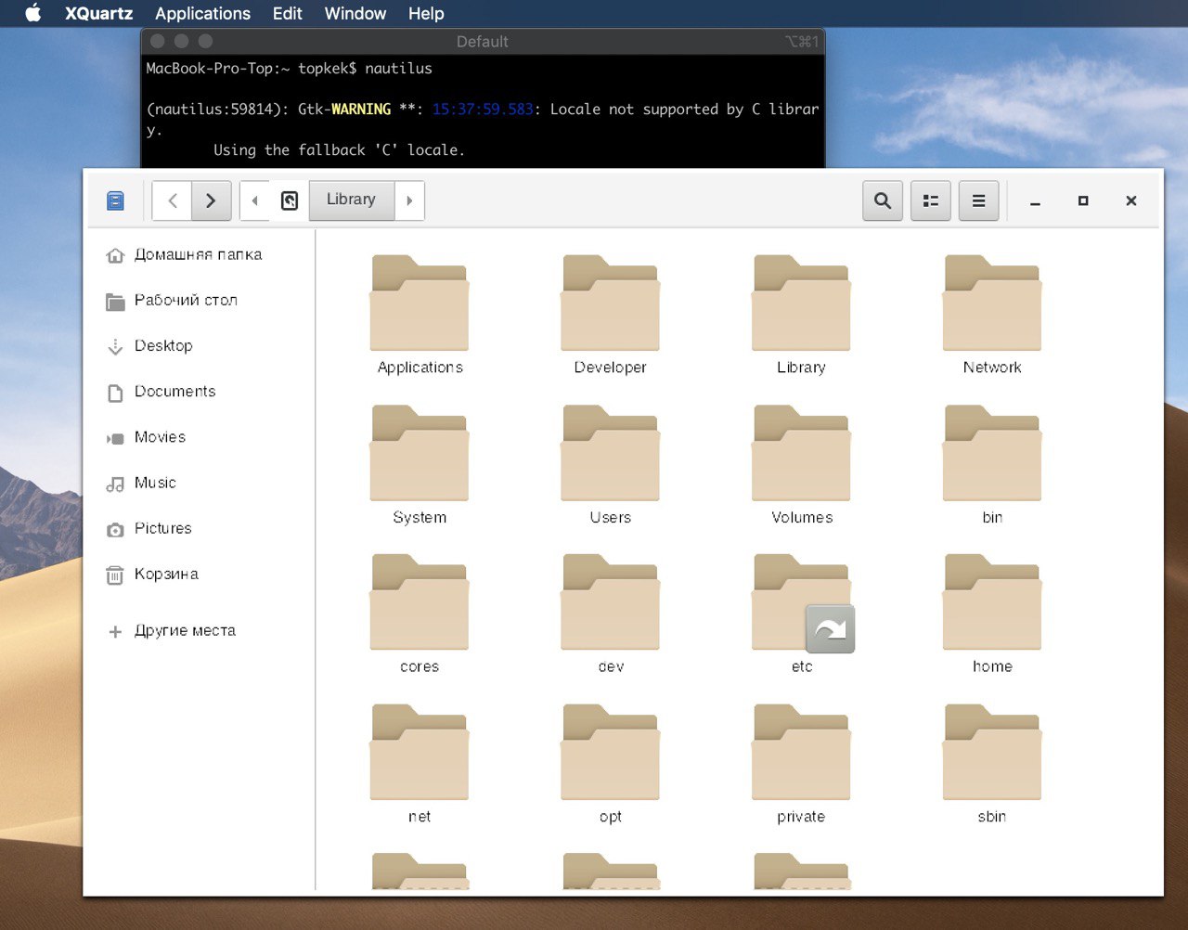The height and width of the screenshot is (930, 1188).
Task: Click the Library path bar button
Action: point(351,200)
